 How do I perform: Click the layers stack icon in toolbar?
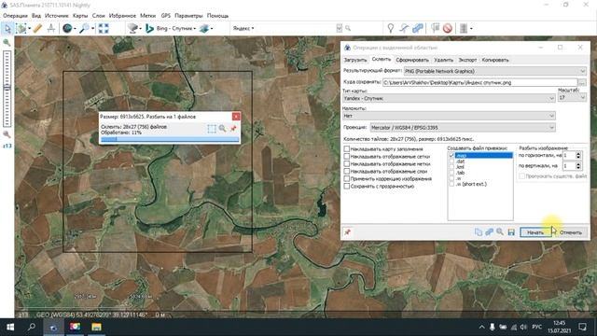(204, 28)
